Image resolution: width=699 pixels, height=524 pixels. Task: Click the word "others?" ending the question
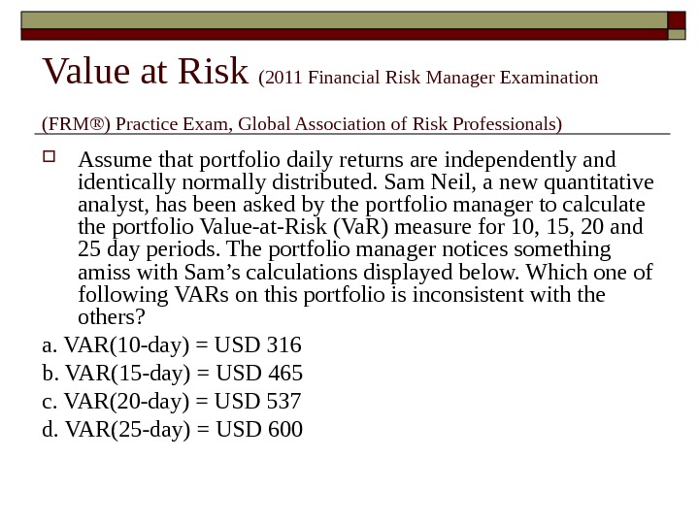[x=110, y=316]
